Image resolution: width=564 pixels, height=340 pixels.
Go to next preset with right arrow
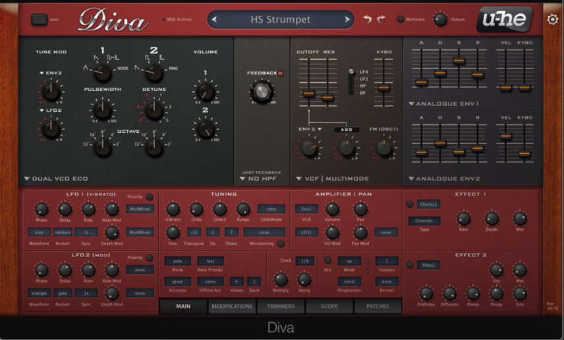coord(347,19)
